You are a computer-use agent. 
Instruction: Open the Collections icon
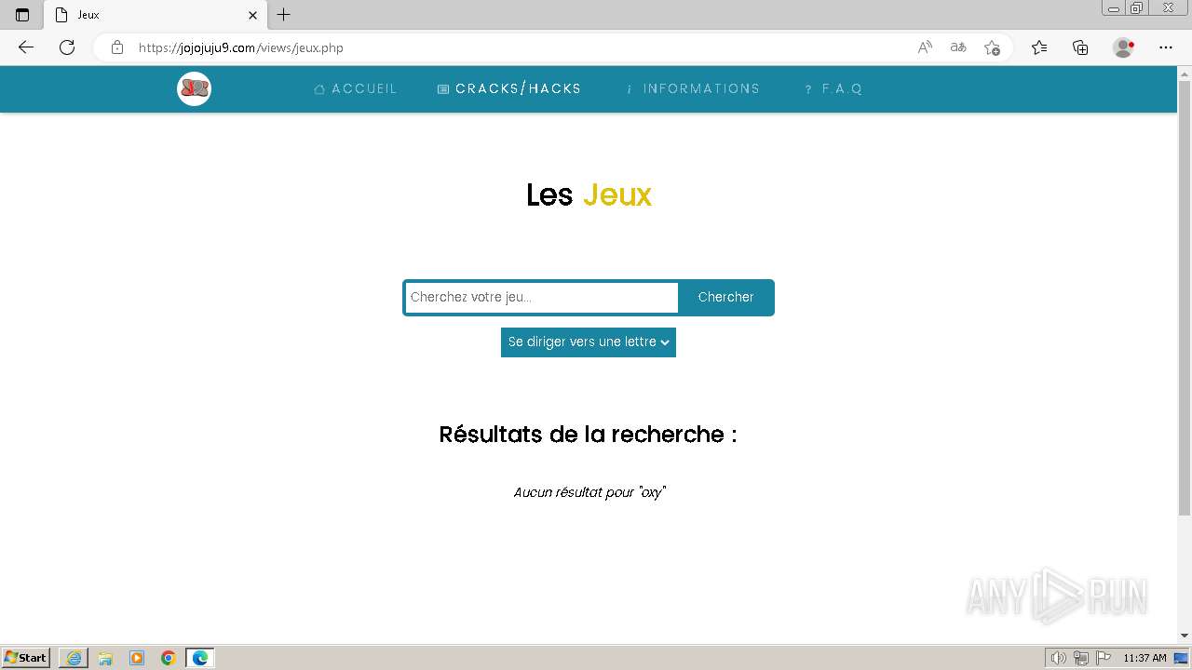pos(1080,47)
